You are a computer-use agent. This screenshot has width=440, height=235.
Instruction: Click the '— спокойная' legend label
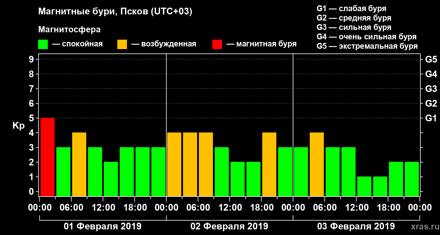(x=77, y=44)
